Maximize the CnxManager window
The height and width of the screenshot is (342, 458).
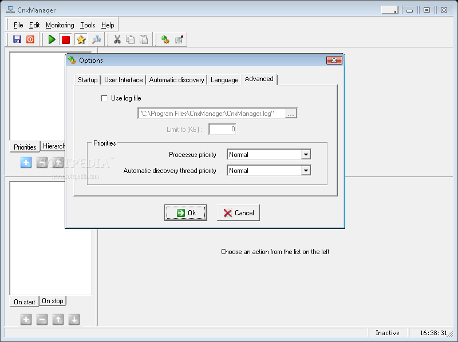coord(427,10)
